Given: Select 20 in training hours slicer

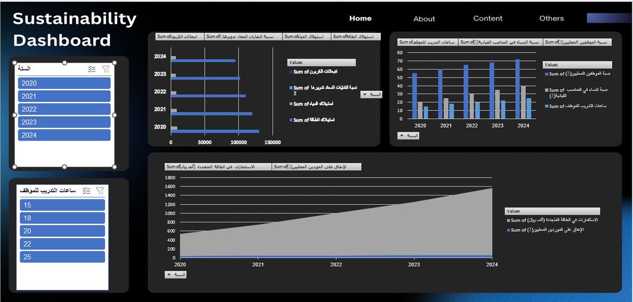Looking at the screenshot, I should (62, 231).
